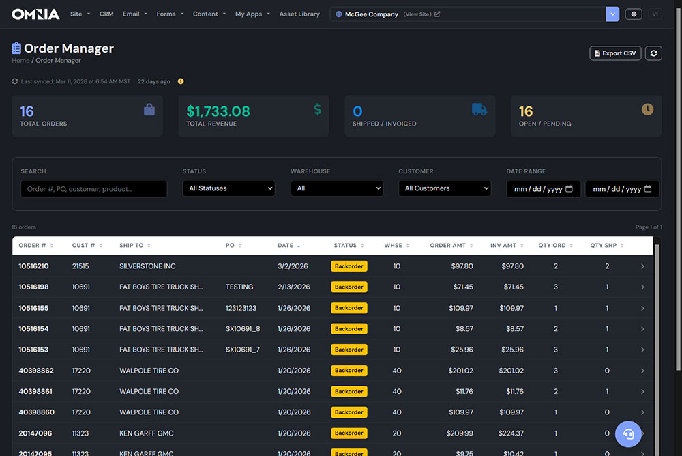
Task: Expand the site selector blue dropdown arrow
Action: tap(612, 14)
